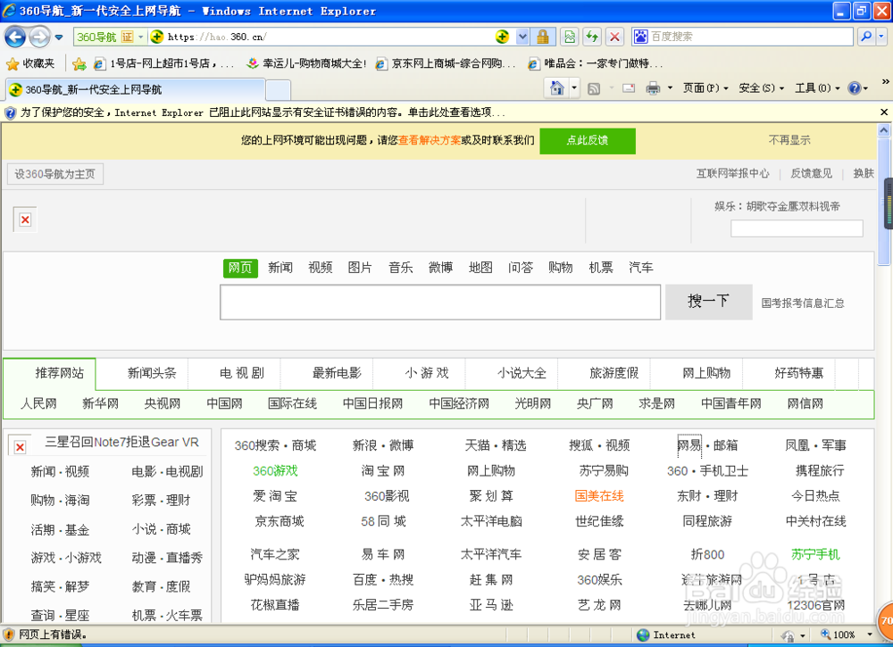The width and height of the screenshot is (893, 647).
Task: Click the RSS feeds icon
Action: 594,88
